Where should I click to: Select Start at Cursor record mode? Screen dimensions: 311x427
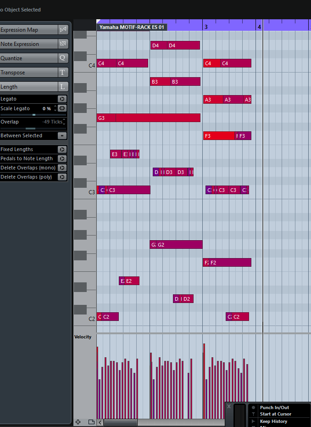[275, 414]
